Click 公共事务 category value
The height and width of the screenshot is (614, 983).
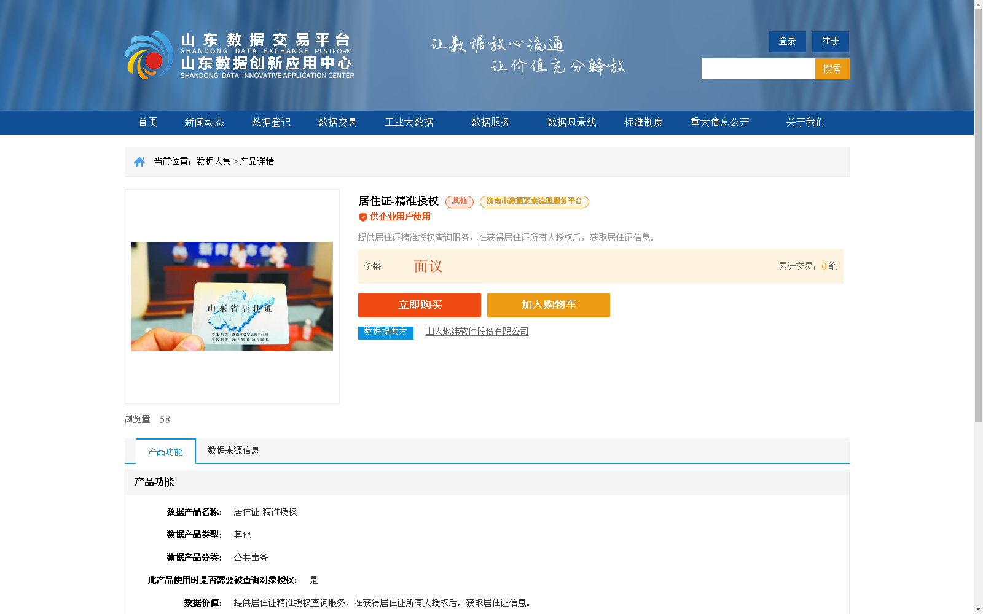coord(251,558)
